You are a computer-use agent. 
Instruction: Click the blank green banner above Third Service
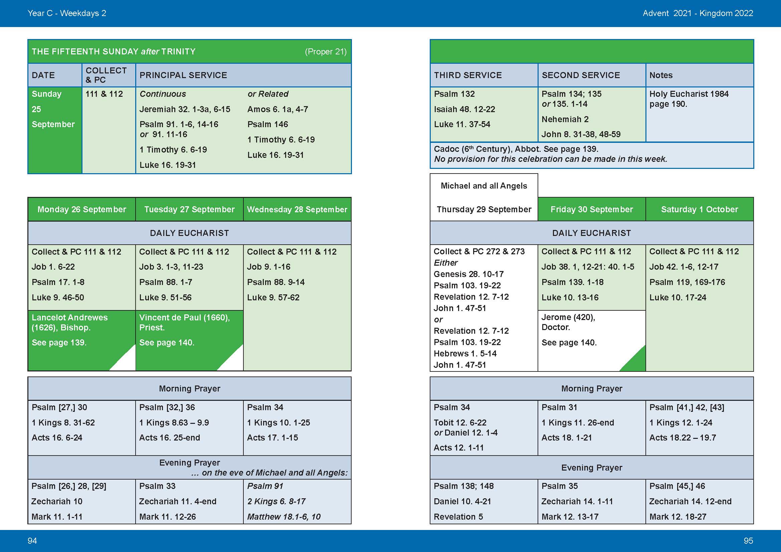(x=592, y=52)
